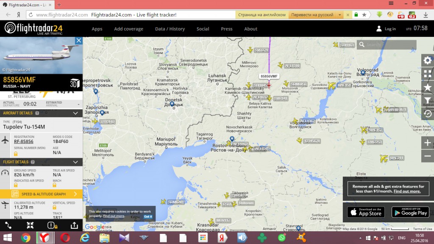Open Data / History menu

pos(170,29)
